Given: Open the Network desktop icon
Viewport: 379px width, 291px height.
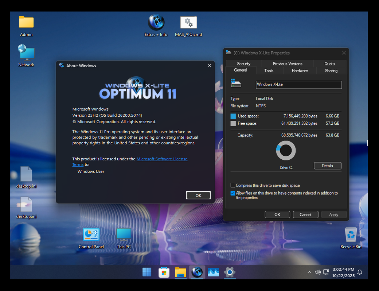Looking at the screenshot, I should pos(26,56).
